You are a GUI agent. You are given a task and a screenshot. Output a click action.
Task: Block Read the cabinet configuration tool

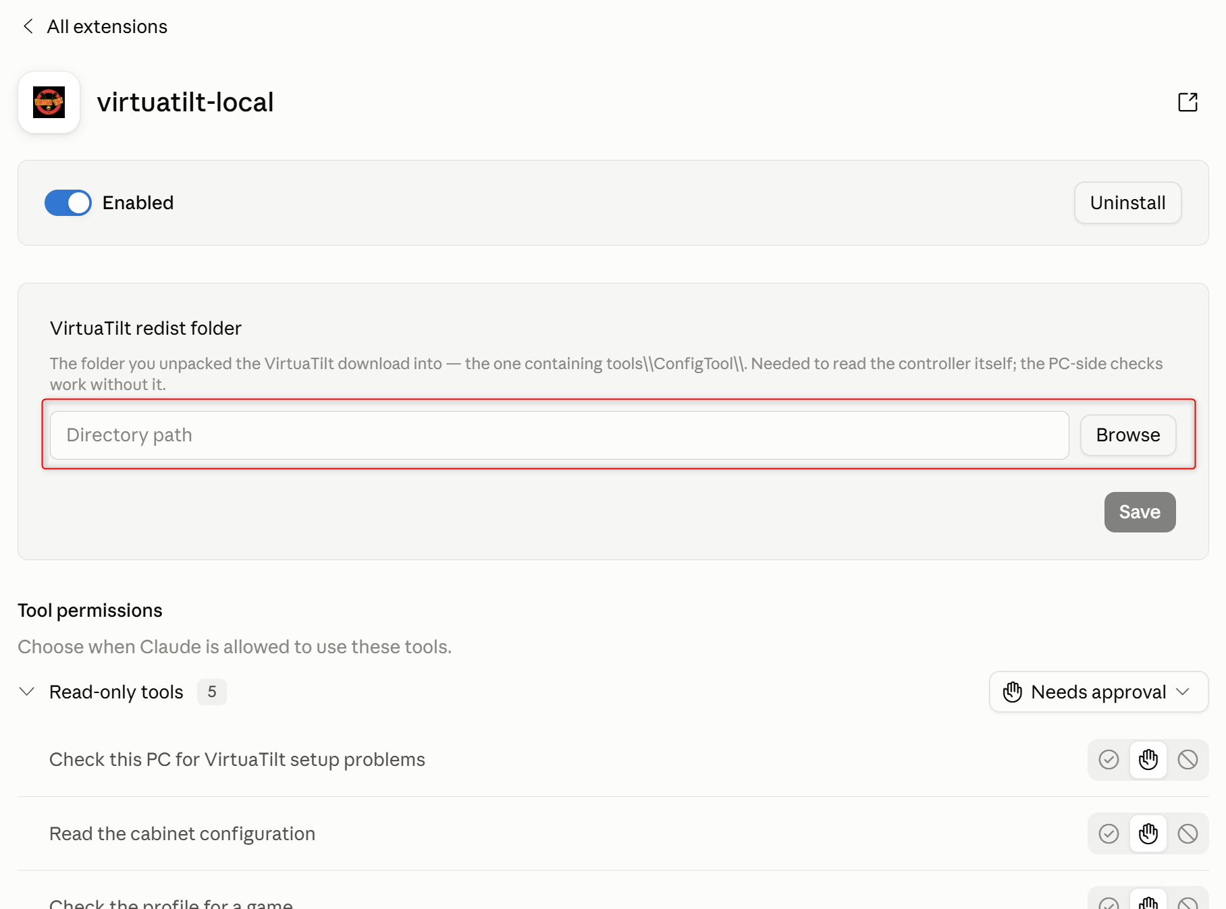click(1188, 834)
